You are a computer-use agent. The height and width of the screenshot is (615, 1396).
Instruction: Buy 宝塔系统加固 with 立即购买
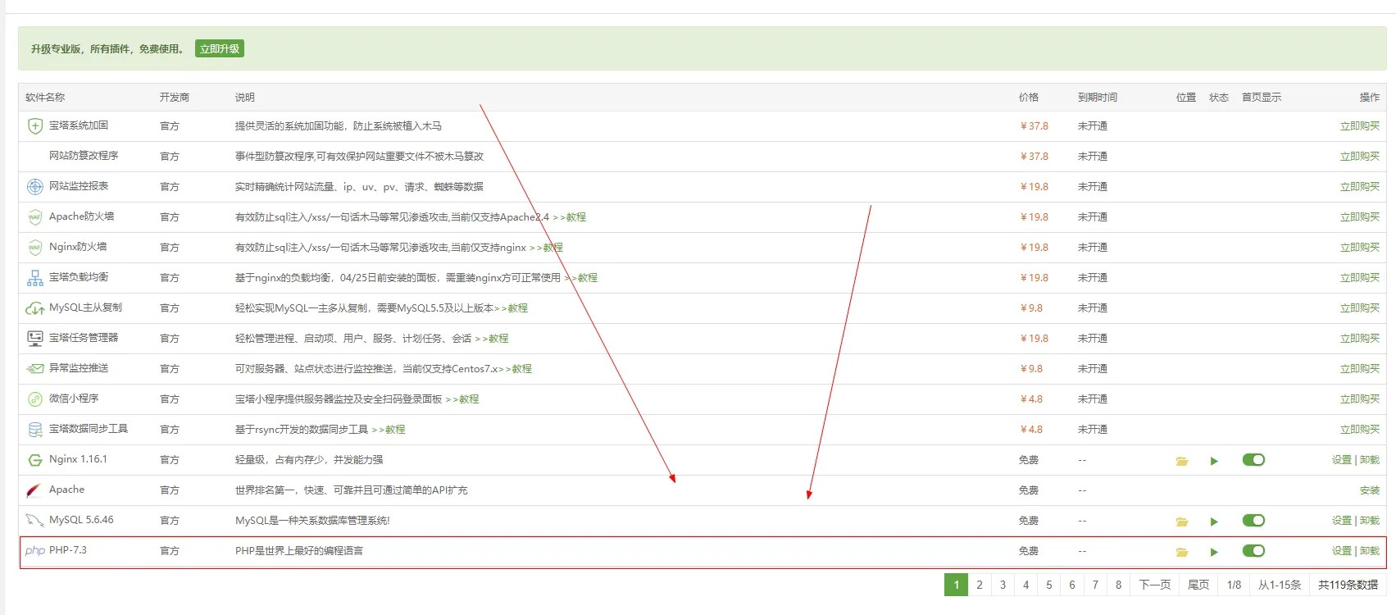1360,126
